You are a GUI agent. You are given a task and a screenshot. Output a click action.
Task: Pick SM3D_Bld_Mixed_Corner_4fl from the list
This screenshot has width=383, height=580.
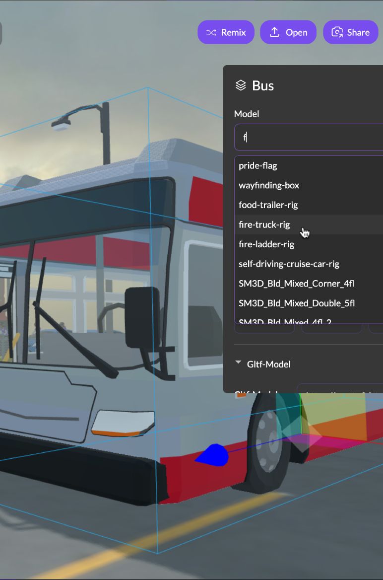click(x=296, y=284)
